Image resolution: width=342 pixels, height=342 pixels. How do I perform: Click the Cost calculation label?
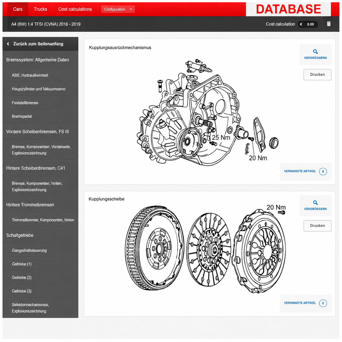[280, 24]
